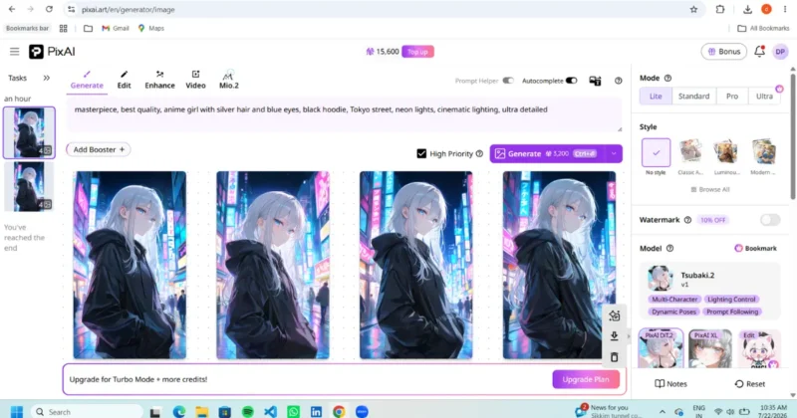The width and height of the screenshot is (797, 418).
Task: Select the No style option
Action: [x=656, y=152]
